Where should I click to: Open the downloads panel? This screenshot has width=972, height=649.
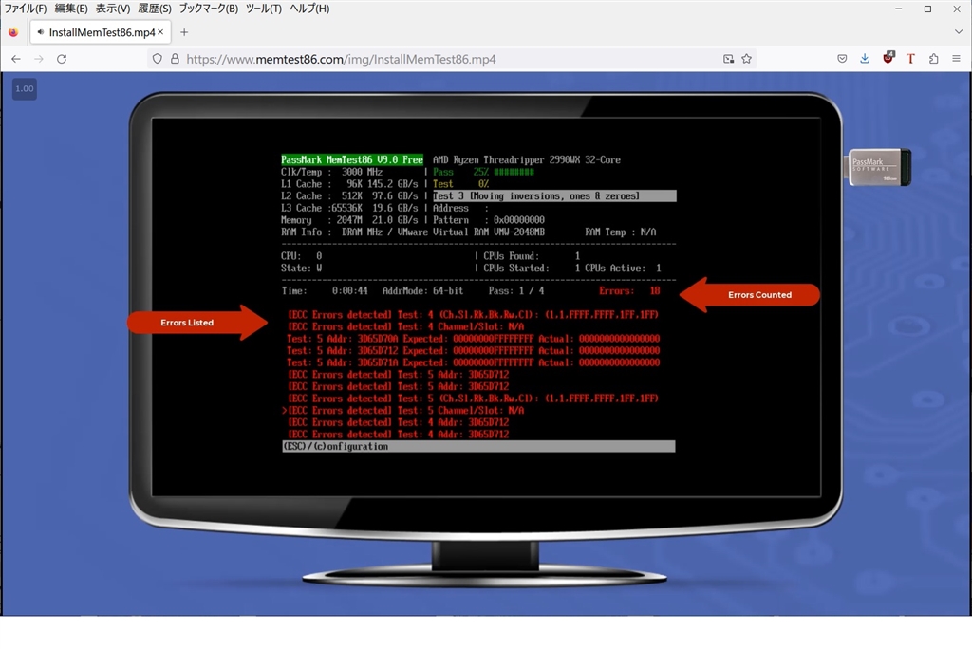pos(865,59)
